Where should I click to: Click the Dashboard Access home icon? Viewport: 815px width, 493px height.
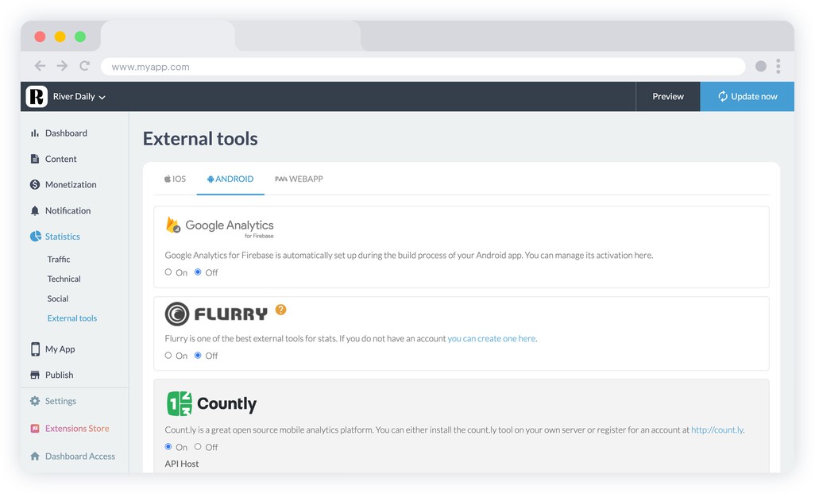[35, 456]
